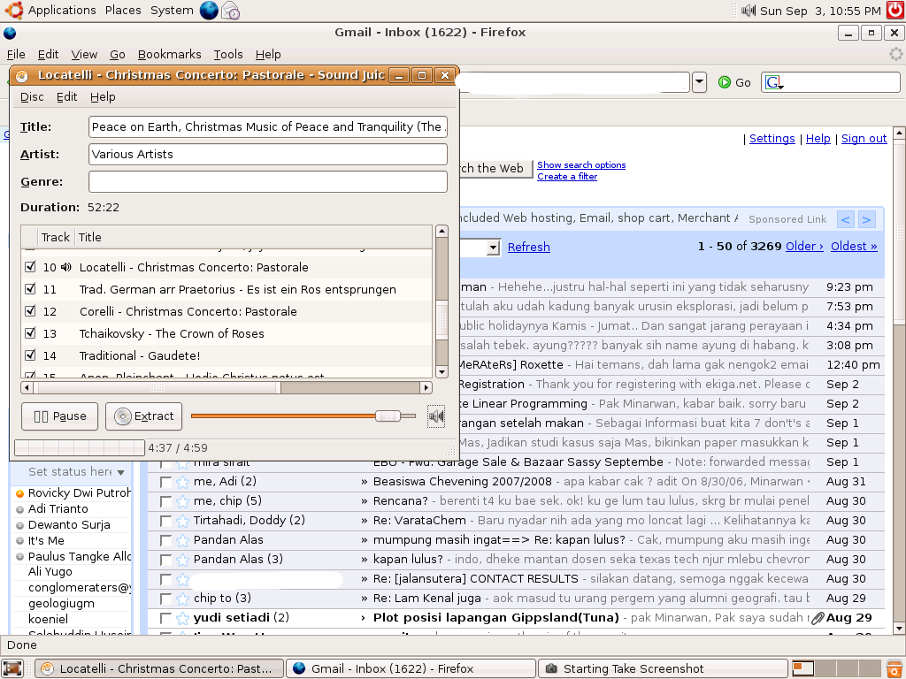Screen dimensions: 906x679
Task: Launch the Evolution mail icon in panel
Action: 231,11
